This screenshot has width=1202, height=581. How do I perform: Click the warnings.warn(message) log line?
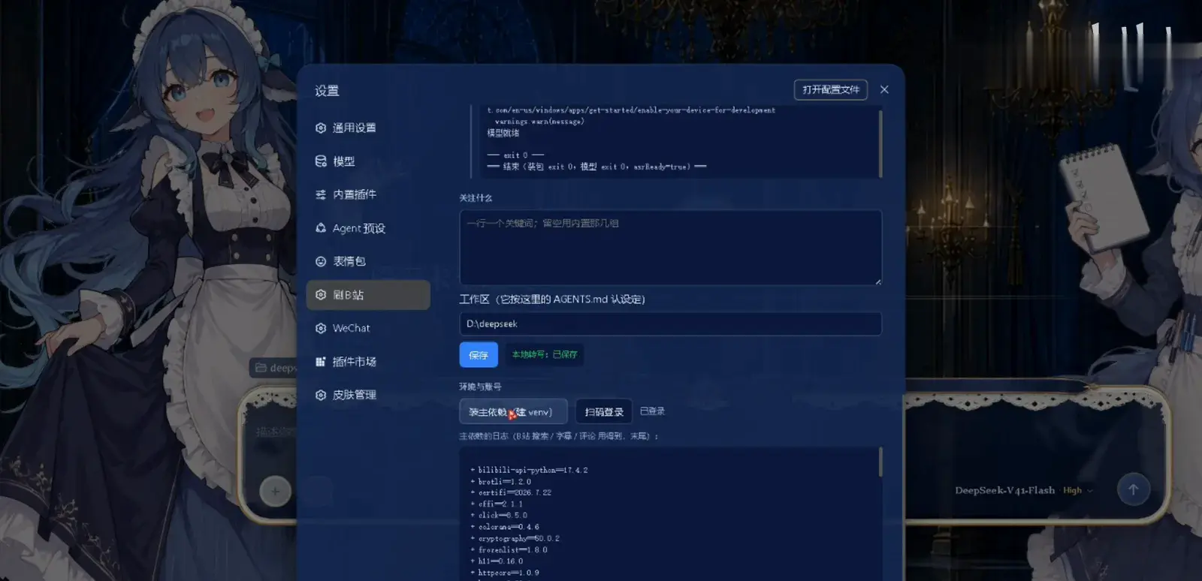(539, 121)
